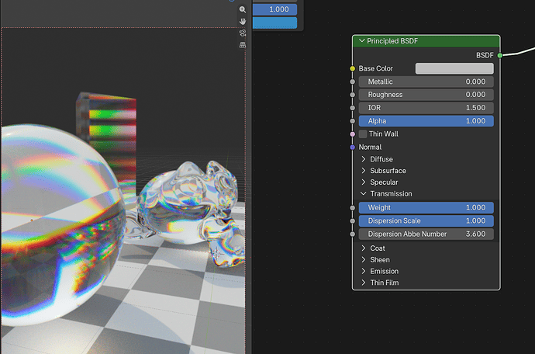Click the Metallic value slider
Image resolution: width=535 pixels, height=354 pixels.
click(x=426, y=82)
